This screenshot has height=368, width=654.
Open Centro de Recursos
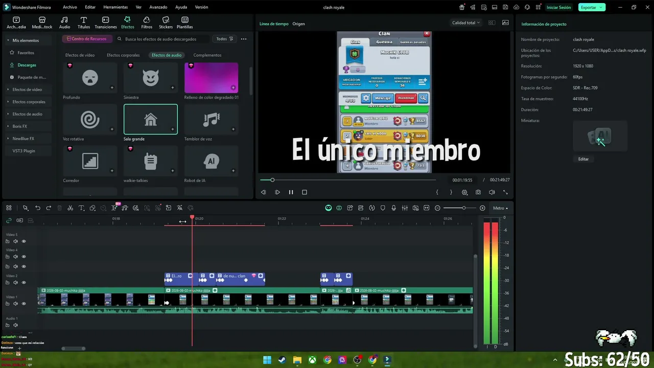(87, 39)
